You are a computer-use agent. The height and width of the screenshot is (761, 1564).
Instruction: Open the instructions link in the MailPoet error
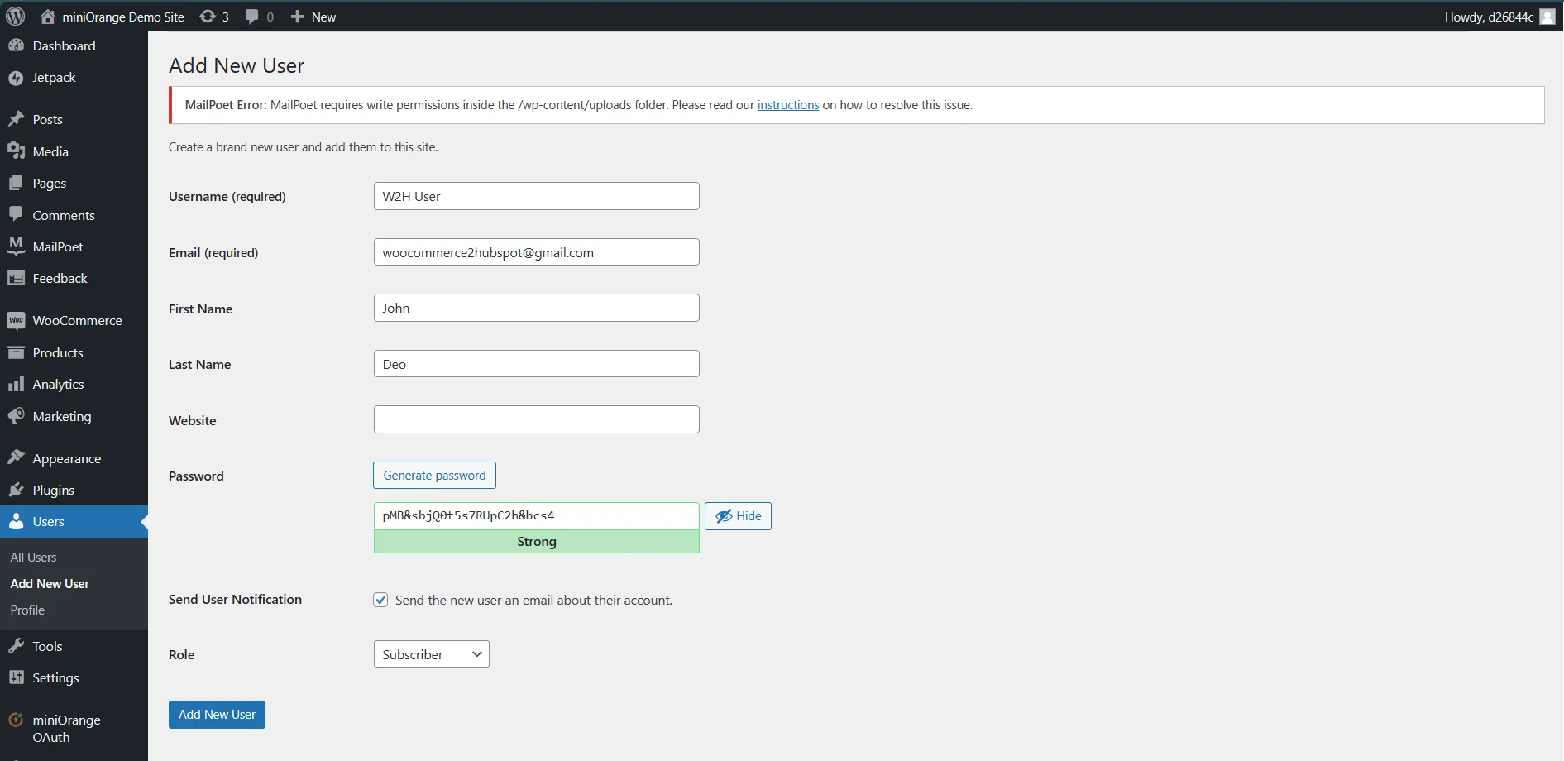788,104
